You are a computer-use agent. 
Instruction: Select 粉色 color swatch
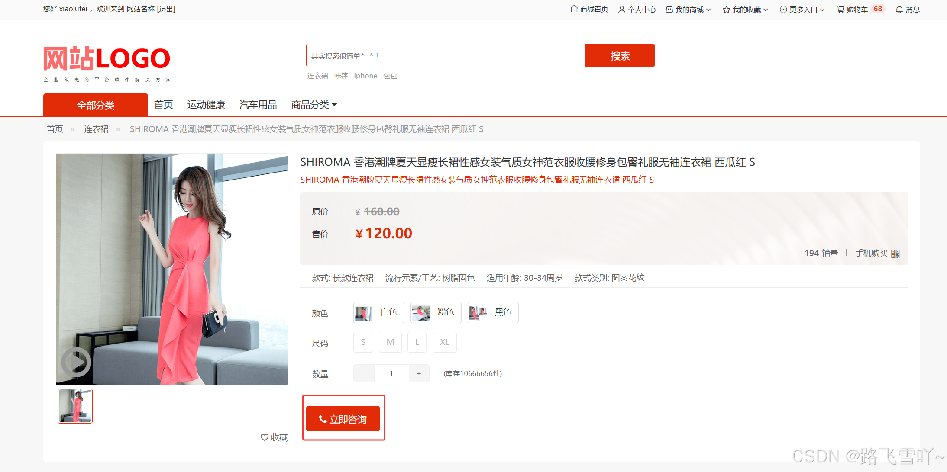pos(436,312)
